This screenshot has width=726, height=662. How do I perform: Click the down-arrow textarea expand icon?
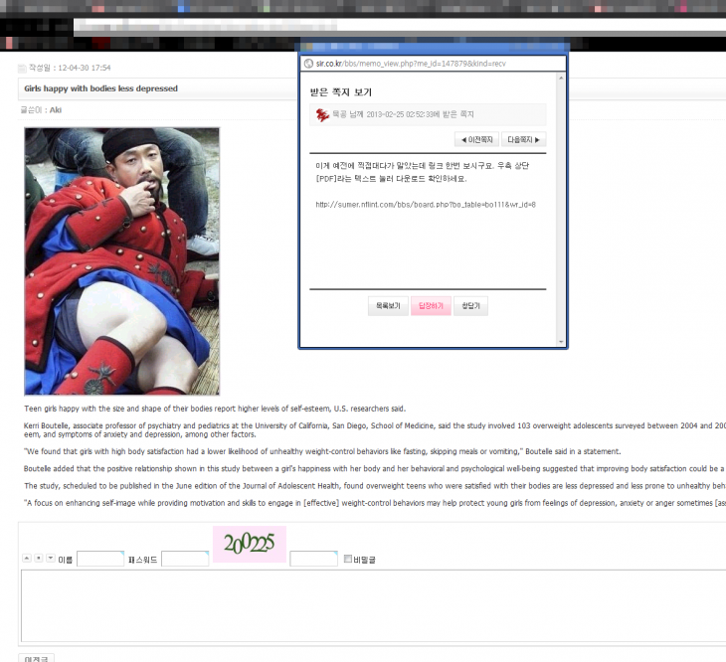pyautogui.click(x=51, y=559)
